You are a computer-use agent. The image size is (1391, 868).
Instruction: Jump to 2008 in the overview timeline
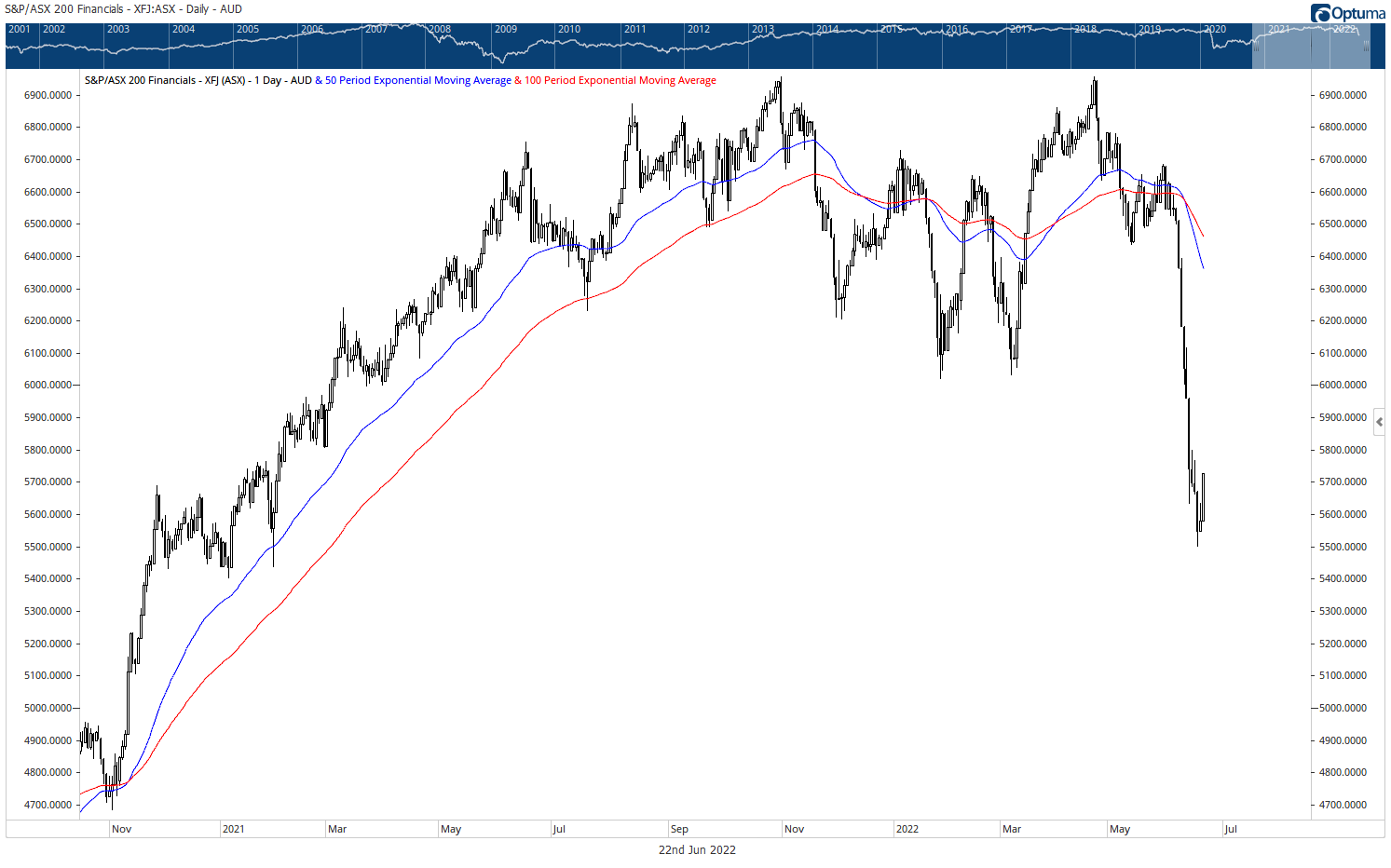(x=440, y=30)
